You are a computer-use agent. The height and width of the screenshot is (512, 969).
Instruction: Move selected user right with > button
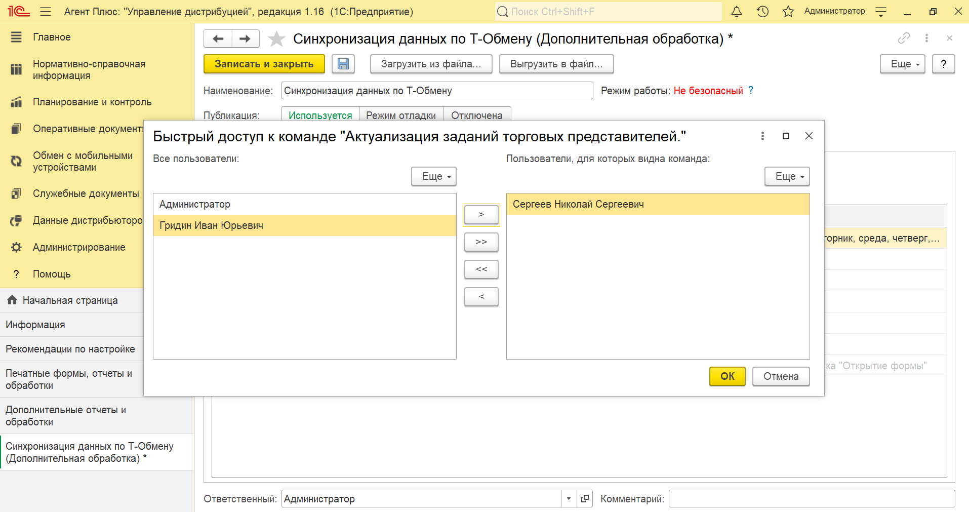(481, 215)
